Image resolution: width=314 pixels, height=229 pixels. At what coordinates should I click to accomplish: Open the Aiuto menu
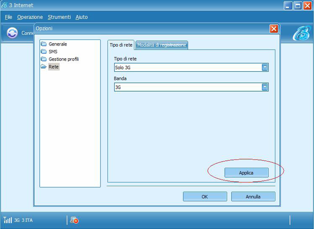click(82, 17)
